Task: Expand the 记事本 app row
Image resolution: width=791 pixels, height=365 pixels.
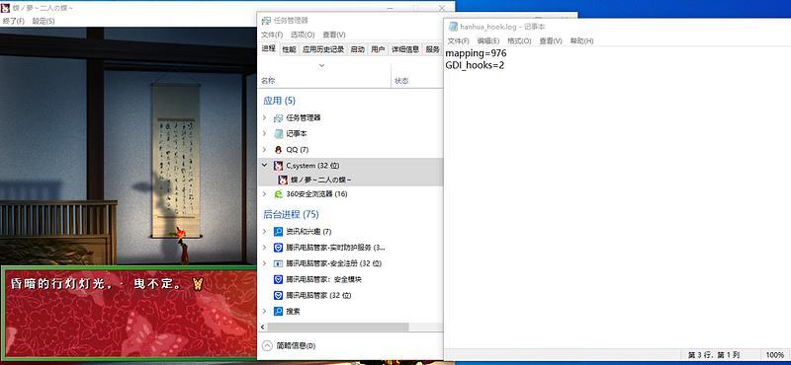Action: tap(264, 134)
